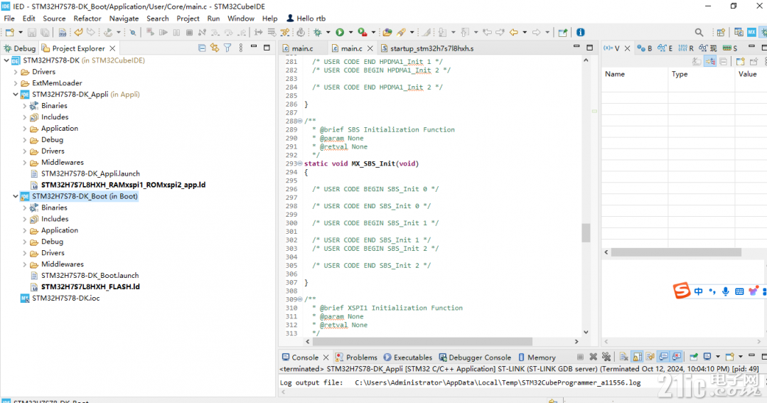Open the Navigate menu
This screenshot has height=403, width=767.
(x=124, y=18)
